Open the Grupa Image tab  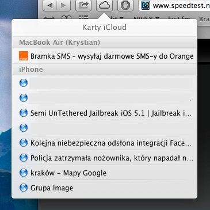[105, 188]
